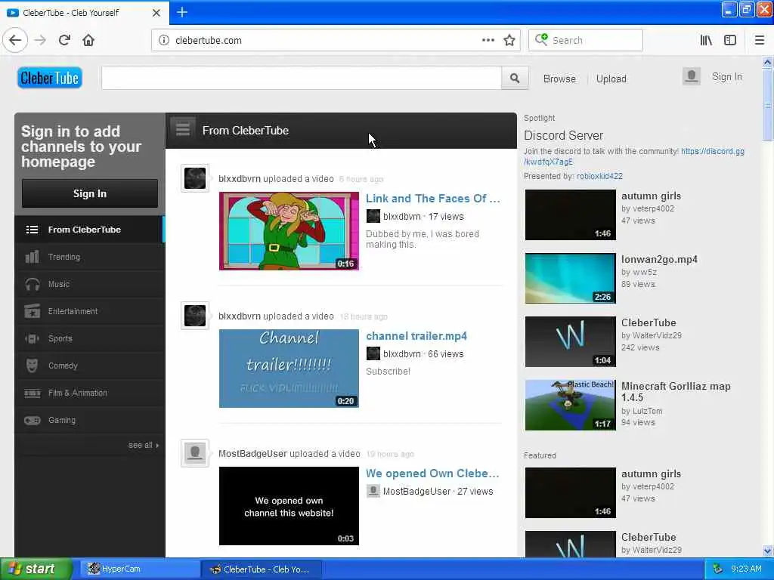
Task: Click the Browse link in header
Action: (x=559, y=79)
